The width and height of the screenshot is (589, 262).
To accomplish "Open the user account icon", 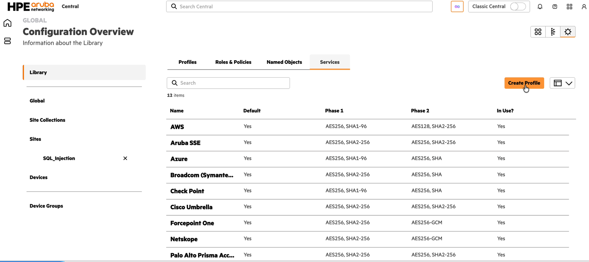I will pyautogui.click(x=584, y=6).
